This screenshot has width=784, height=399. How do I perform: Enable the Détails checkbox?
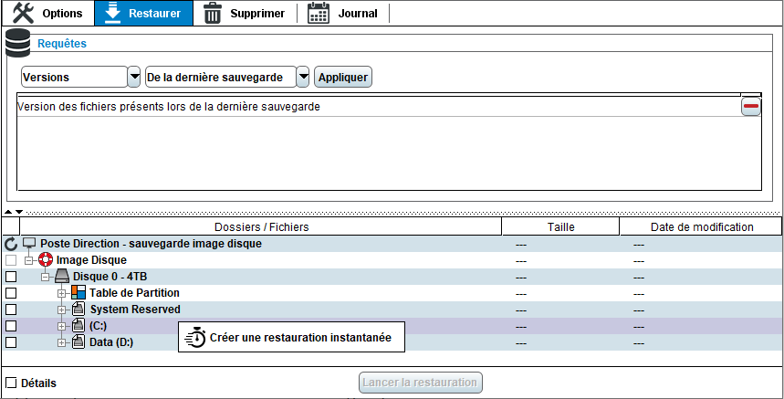click(11, 383)
